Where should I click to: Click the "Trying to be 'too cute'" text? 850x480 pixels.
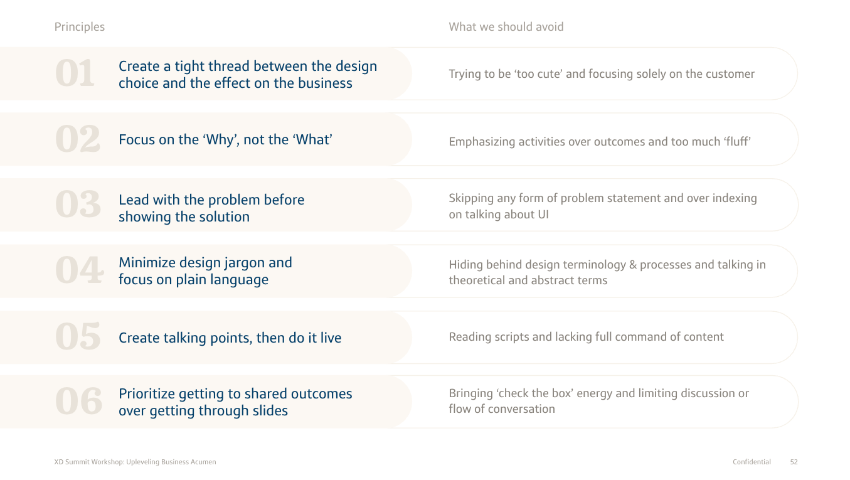(601, 74)
